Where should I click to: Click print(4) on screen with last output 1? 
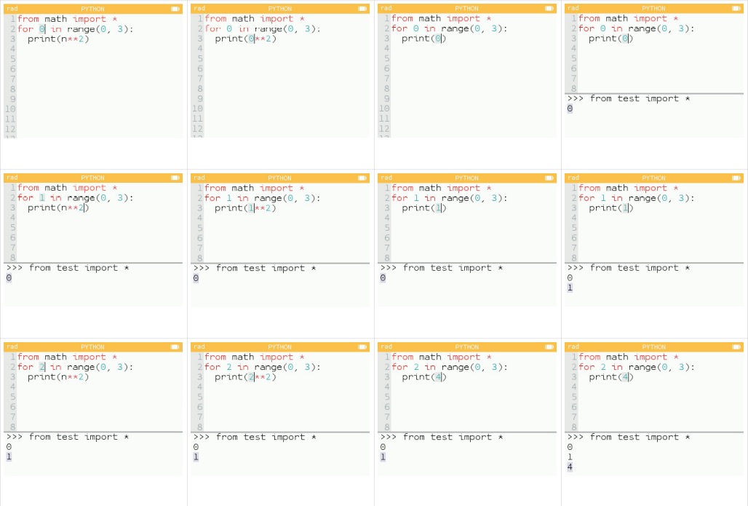[x=423, y=376]
